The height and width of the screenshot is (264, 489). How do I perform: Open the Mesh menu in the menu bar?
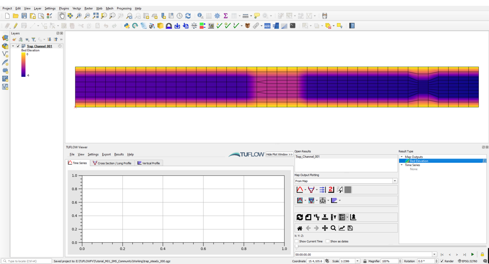(110, 8)
